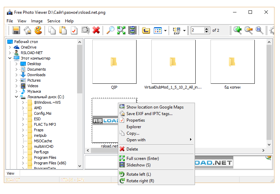
Task: Click the thumbnail pane horizontal scroll right arrow
Action: tap(263, 150)
